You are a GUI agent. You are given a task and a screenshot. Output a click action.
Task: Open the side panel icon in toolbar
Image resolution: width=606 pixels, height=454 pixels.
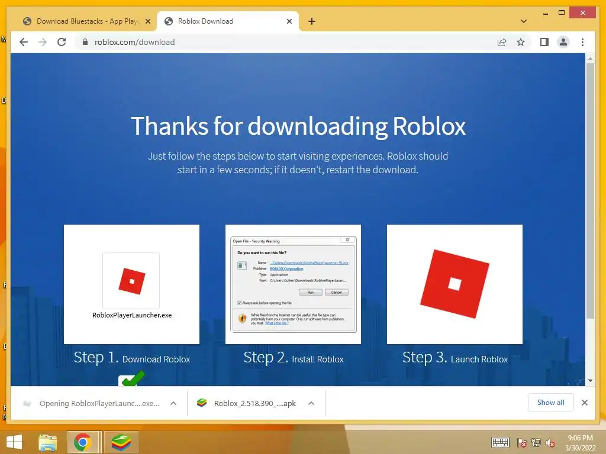pyautogui.click(x=544, y=42)
